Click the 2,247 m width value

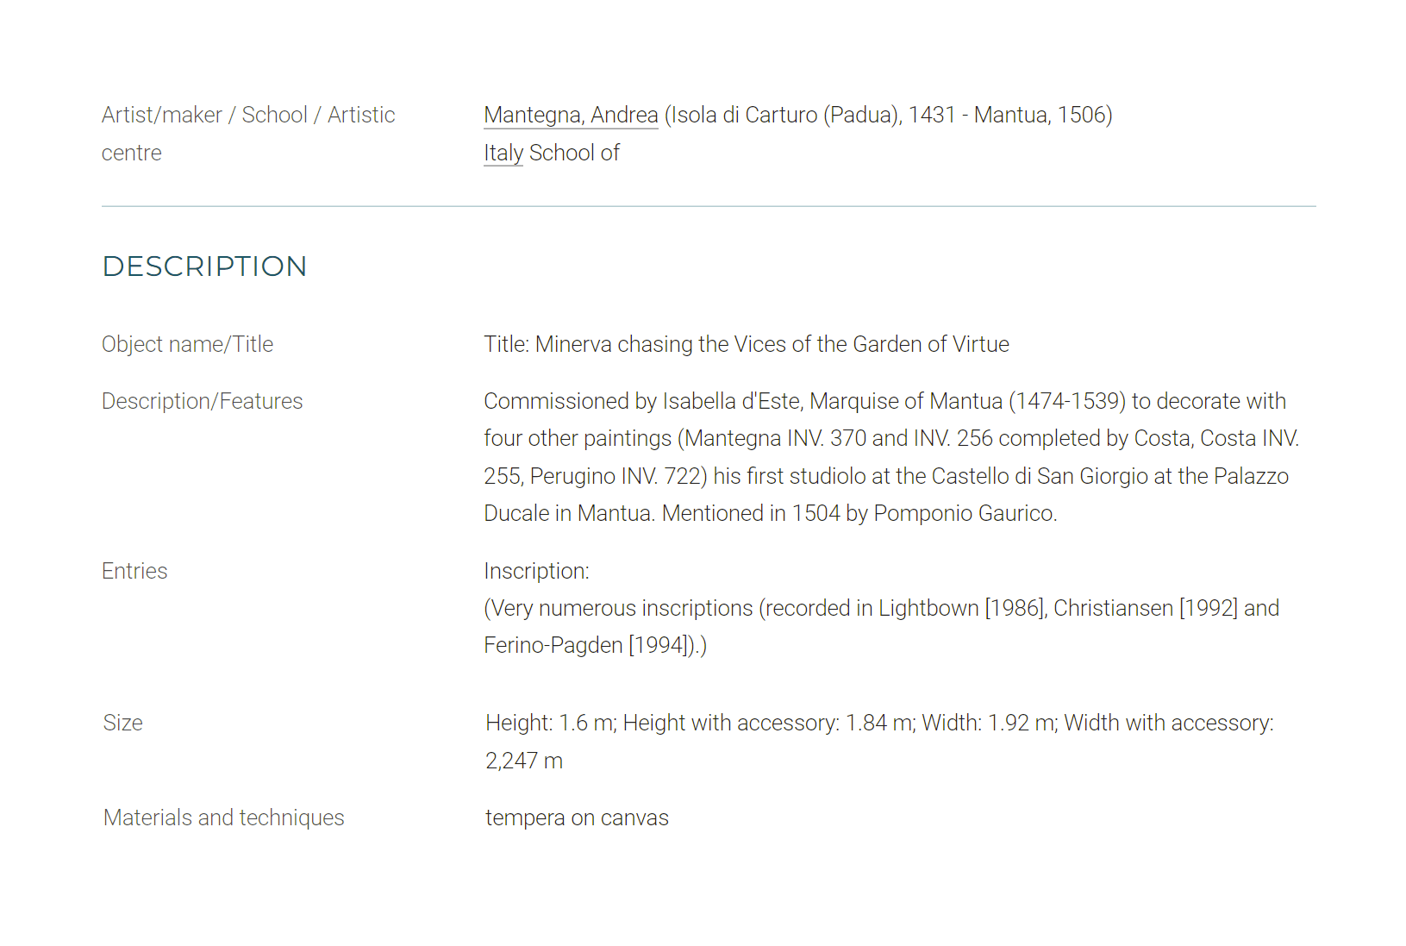pos(524,761)
